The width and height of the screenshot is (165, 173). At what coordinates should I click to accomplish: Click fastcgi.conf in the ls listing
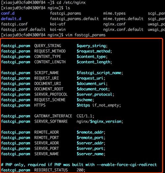(14, 24)
